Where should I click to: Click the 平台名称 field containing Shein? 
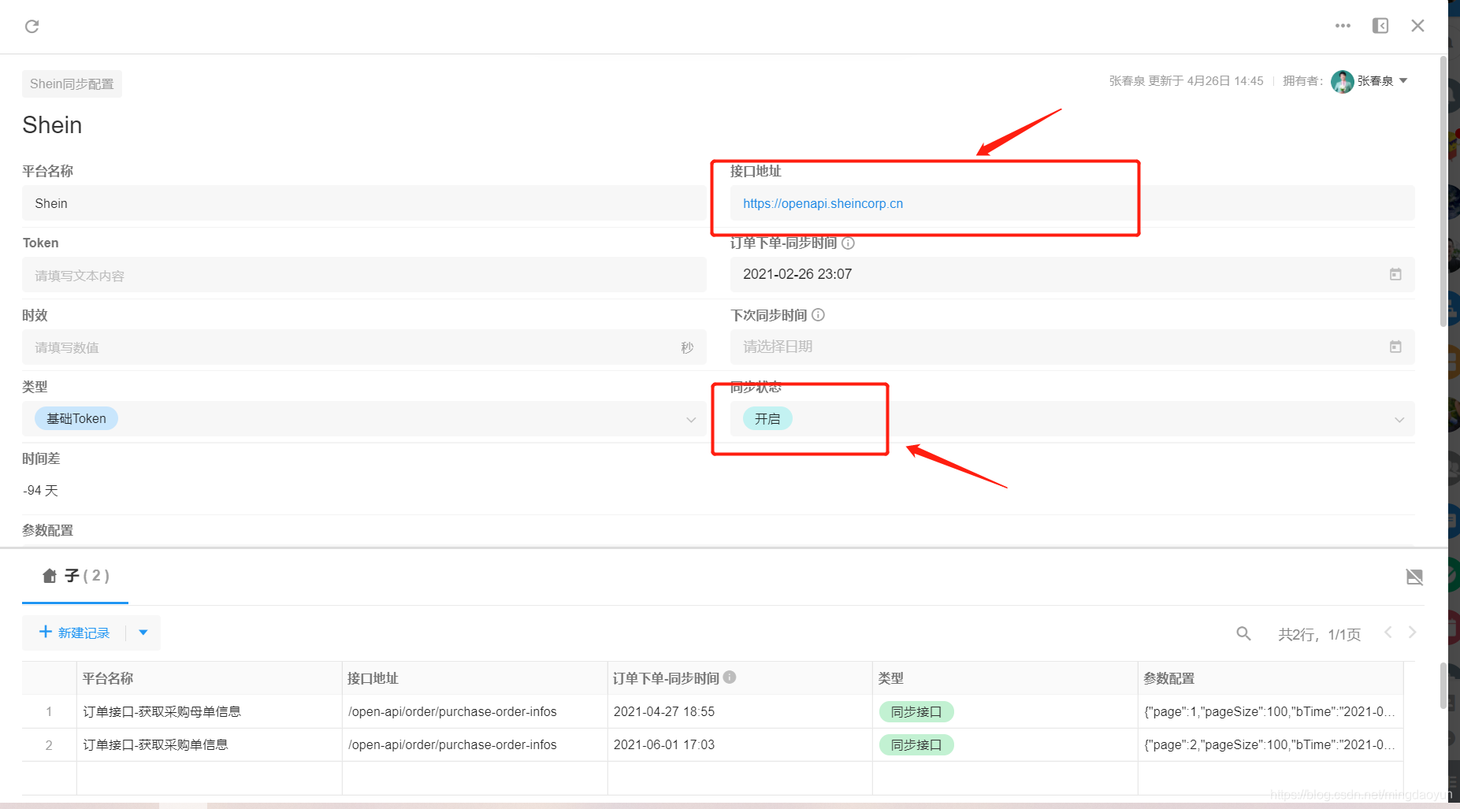tap(364, 203)
